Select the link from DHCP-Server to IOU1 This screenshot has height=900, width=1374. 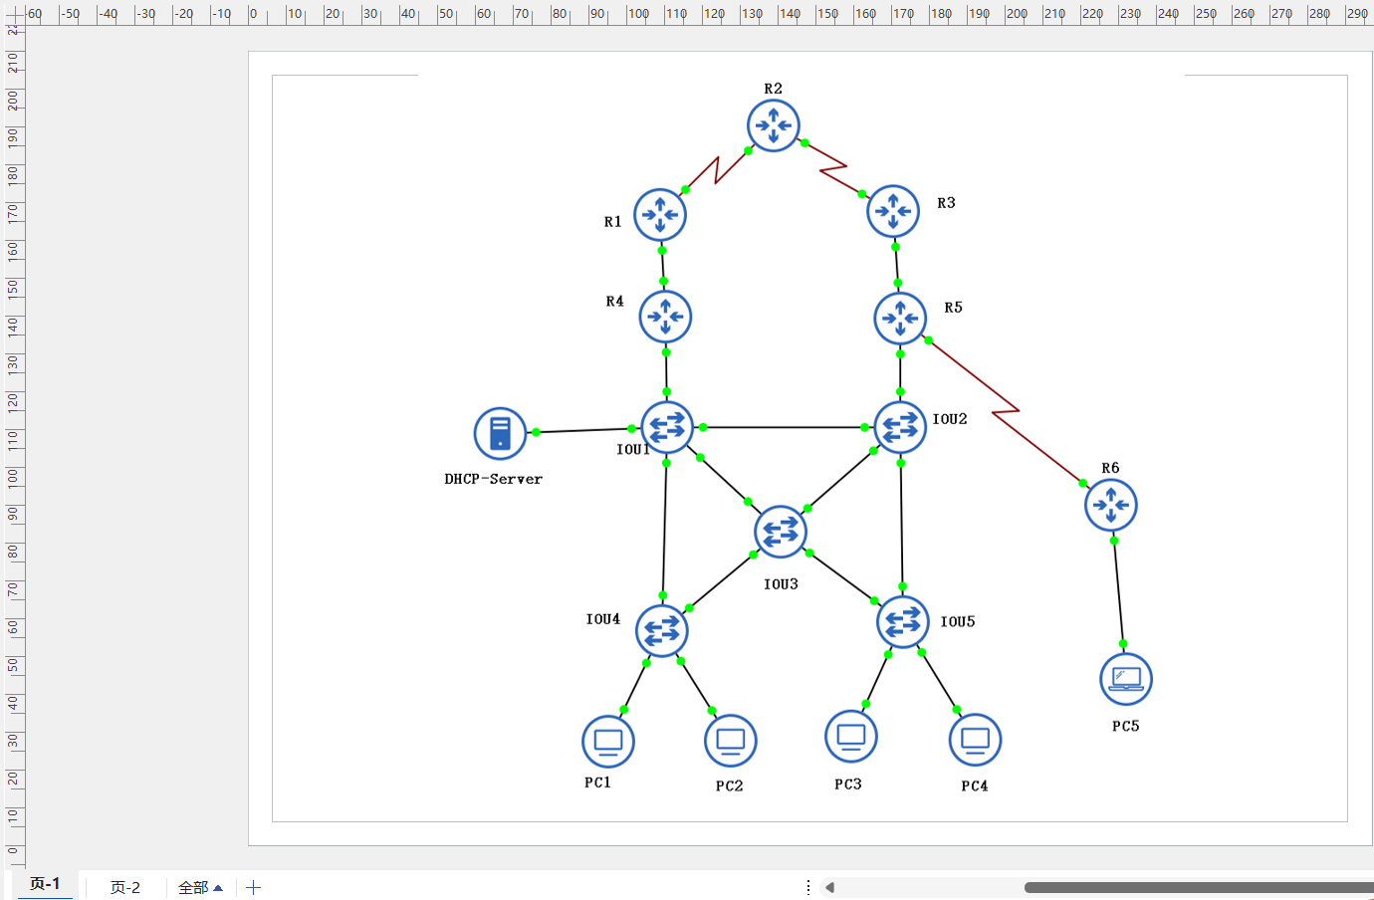(583, 430)
